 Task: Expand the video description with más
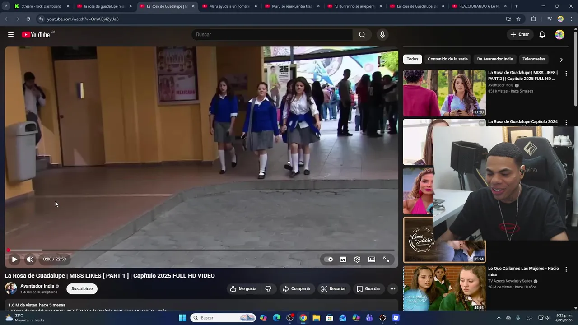pos(163,311)
